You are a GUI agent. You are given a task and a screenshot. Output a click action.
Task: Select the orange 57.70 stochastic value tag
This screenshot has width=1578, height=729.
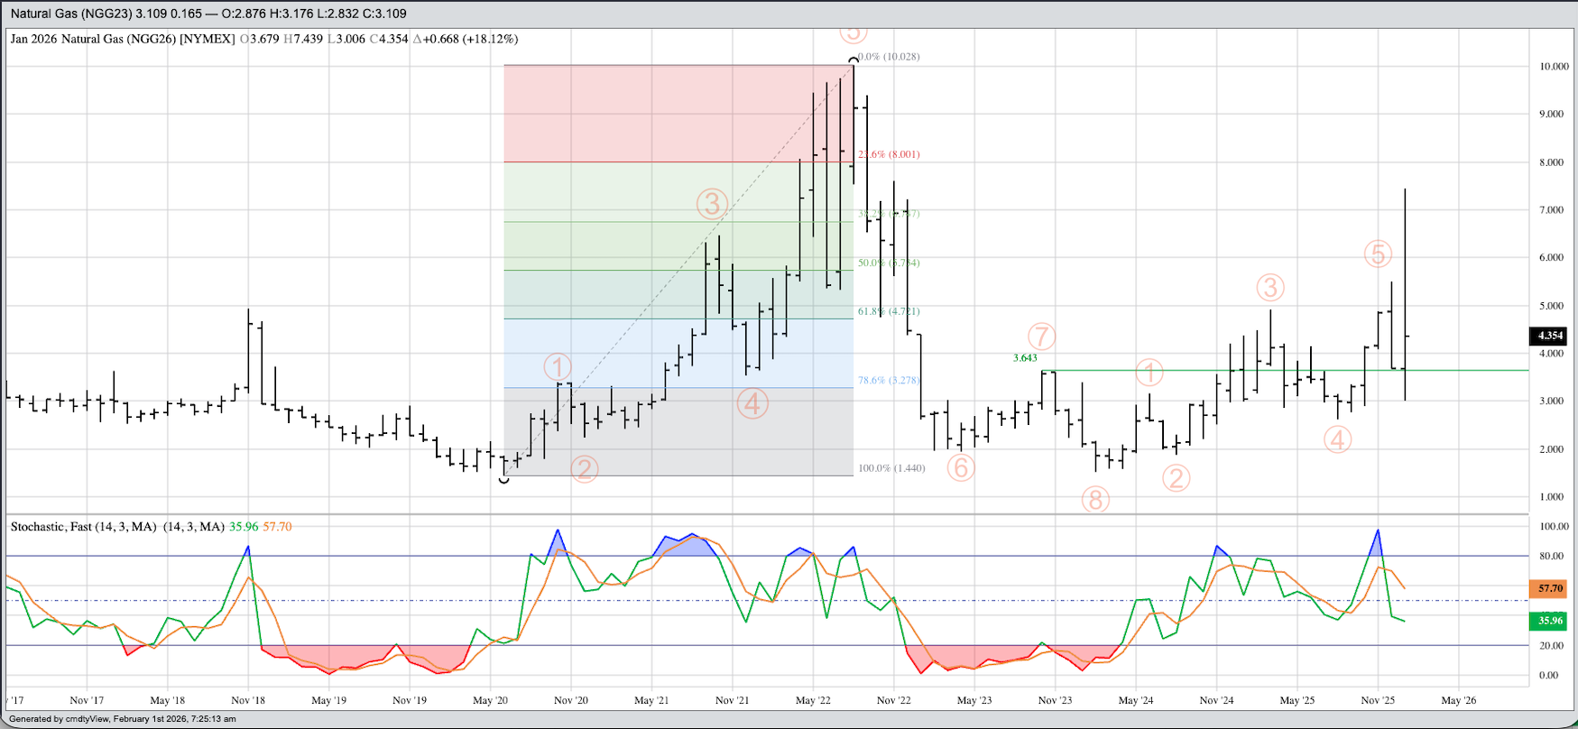pos(1549,588)
